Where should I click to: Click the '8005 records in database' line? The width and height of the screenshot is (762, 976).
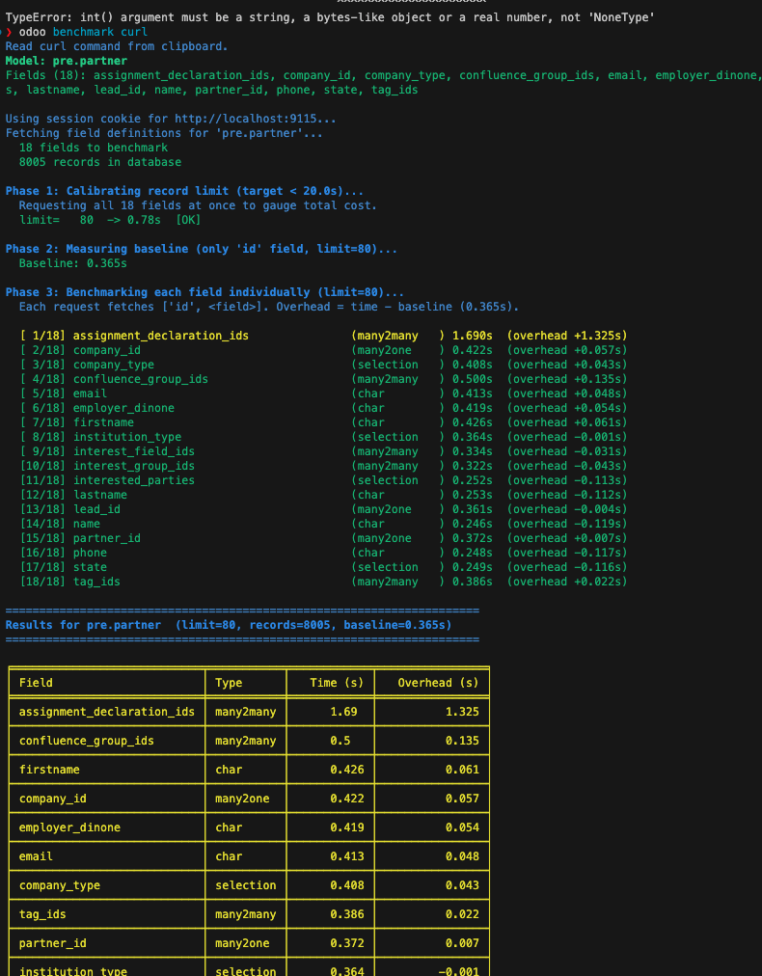pyautogui.click(x=100, y=162)
